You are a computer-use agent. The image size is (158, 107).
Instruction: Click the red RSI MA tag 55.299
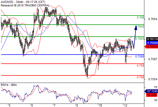[x=152, y=95]
